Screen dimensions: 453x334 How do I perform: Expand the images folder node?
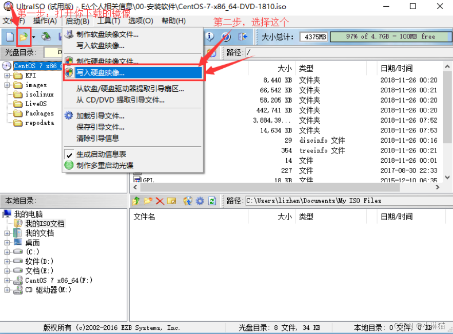coord(7,85)
